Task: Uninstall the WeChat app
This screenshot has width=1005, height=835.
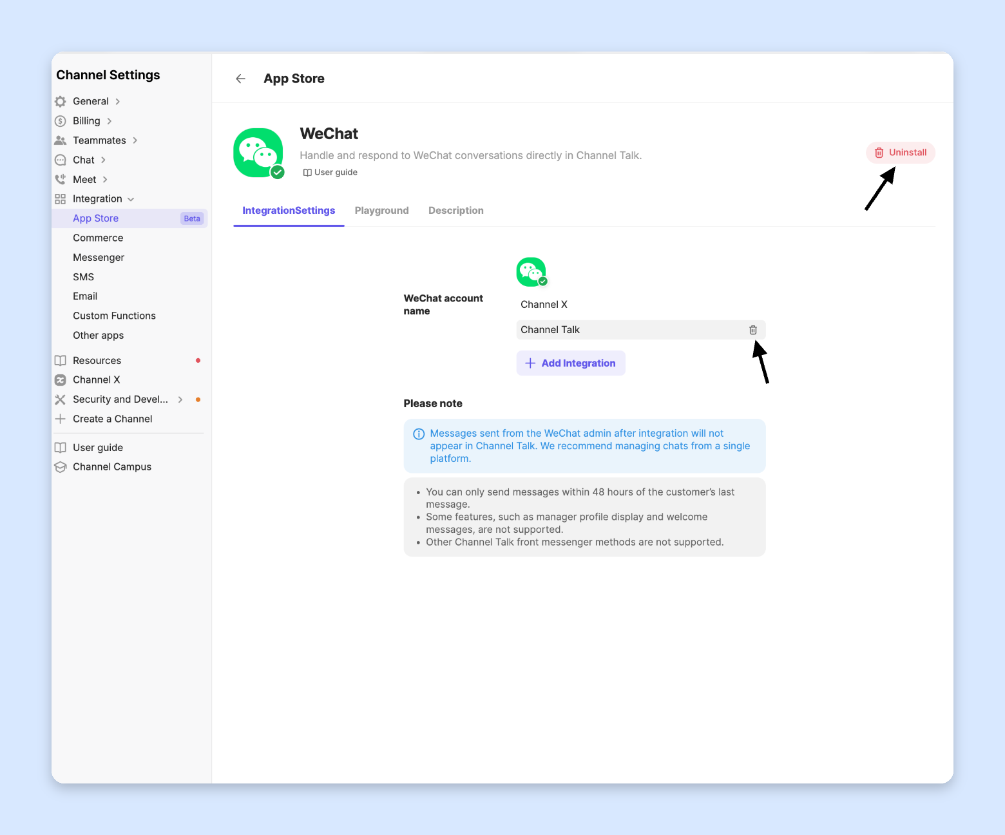Action: [901, 153]
